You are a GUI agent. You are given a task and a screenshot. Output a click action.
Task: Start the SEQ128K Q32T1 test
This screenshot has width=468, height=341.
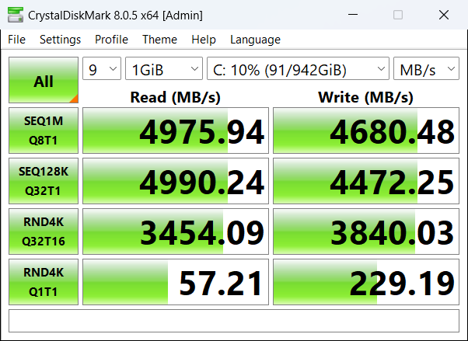tap(44, 181)
